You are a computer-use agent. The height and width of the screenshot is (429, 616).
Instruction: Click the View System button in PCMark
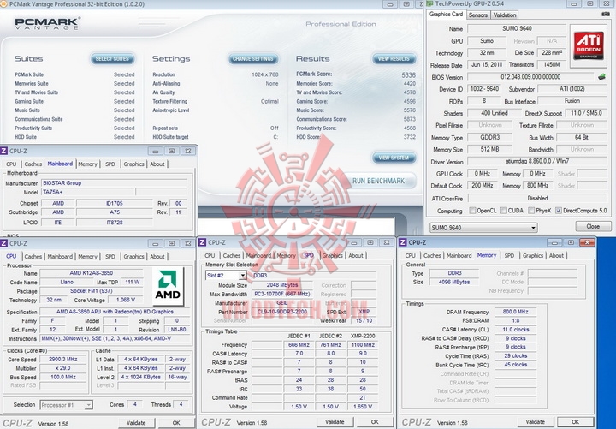coord(394,158)
